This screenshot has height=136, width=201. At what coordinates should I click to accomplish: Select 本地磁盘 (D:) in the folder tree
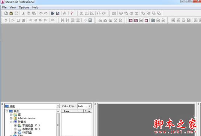[x=31, y=129]
